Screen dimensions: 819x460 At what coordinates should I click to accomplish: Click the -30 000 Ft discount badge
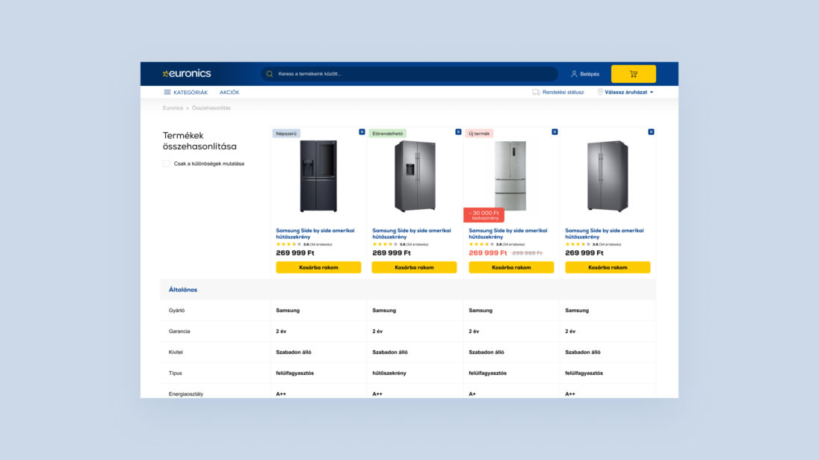point(483,215)
